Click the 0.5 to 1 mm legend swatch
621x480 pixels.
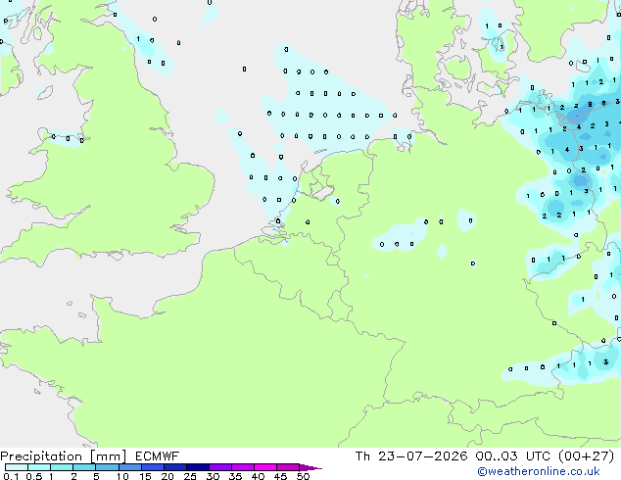39,467
